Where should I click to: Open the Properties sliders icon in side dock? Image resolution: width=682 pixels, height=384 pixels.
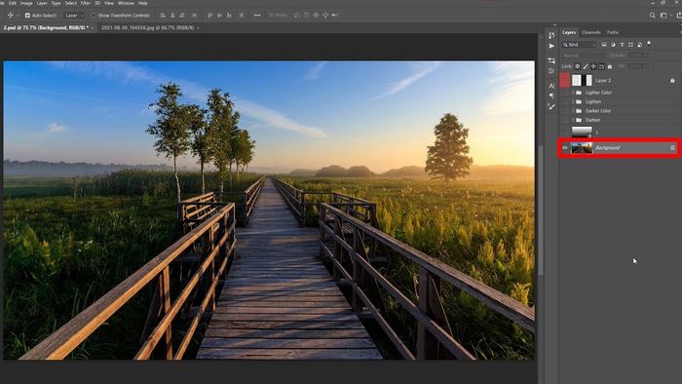pyautogui.click(x=551, y=60)
